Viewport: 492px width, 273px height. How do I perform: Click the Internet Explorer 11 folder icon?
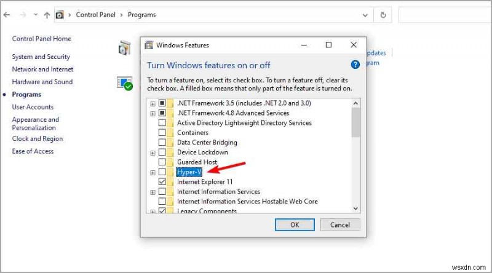tap(170, 182)
